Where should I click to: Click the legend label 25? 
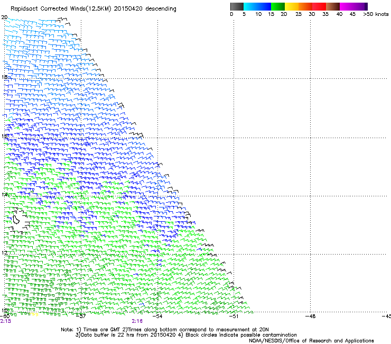click(x=299, y=14)
